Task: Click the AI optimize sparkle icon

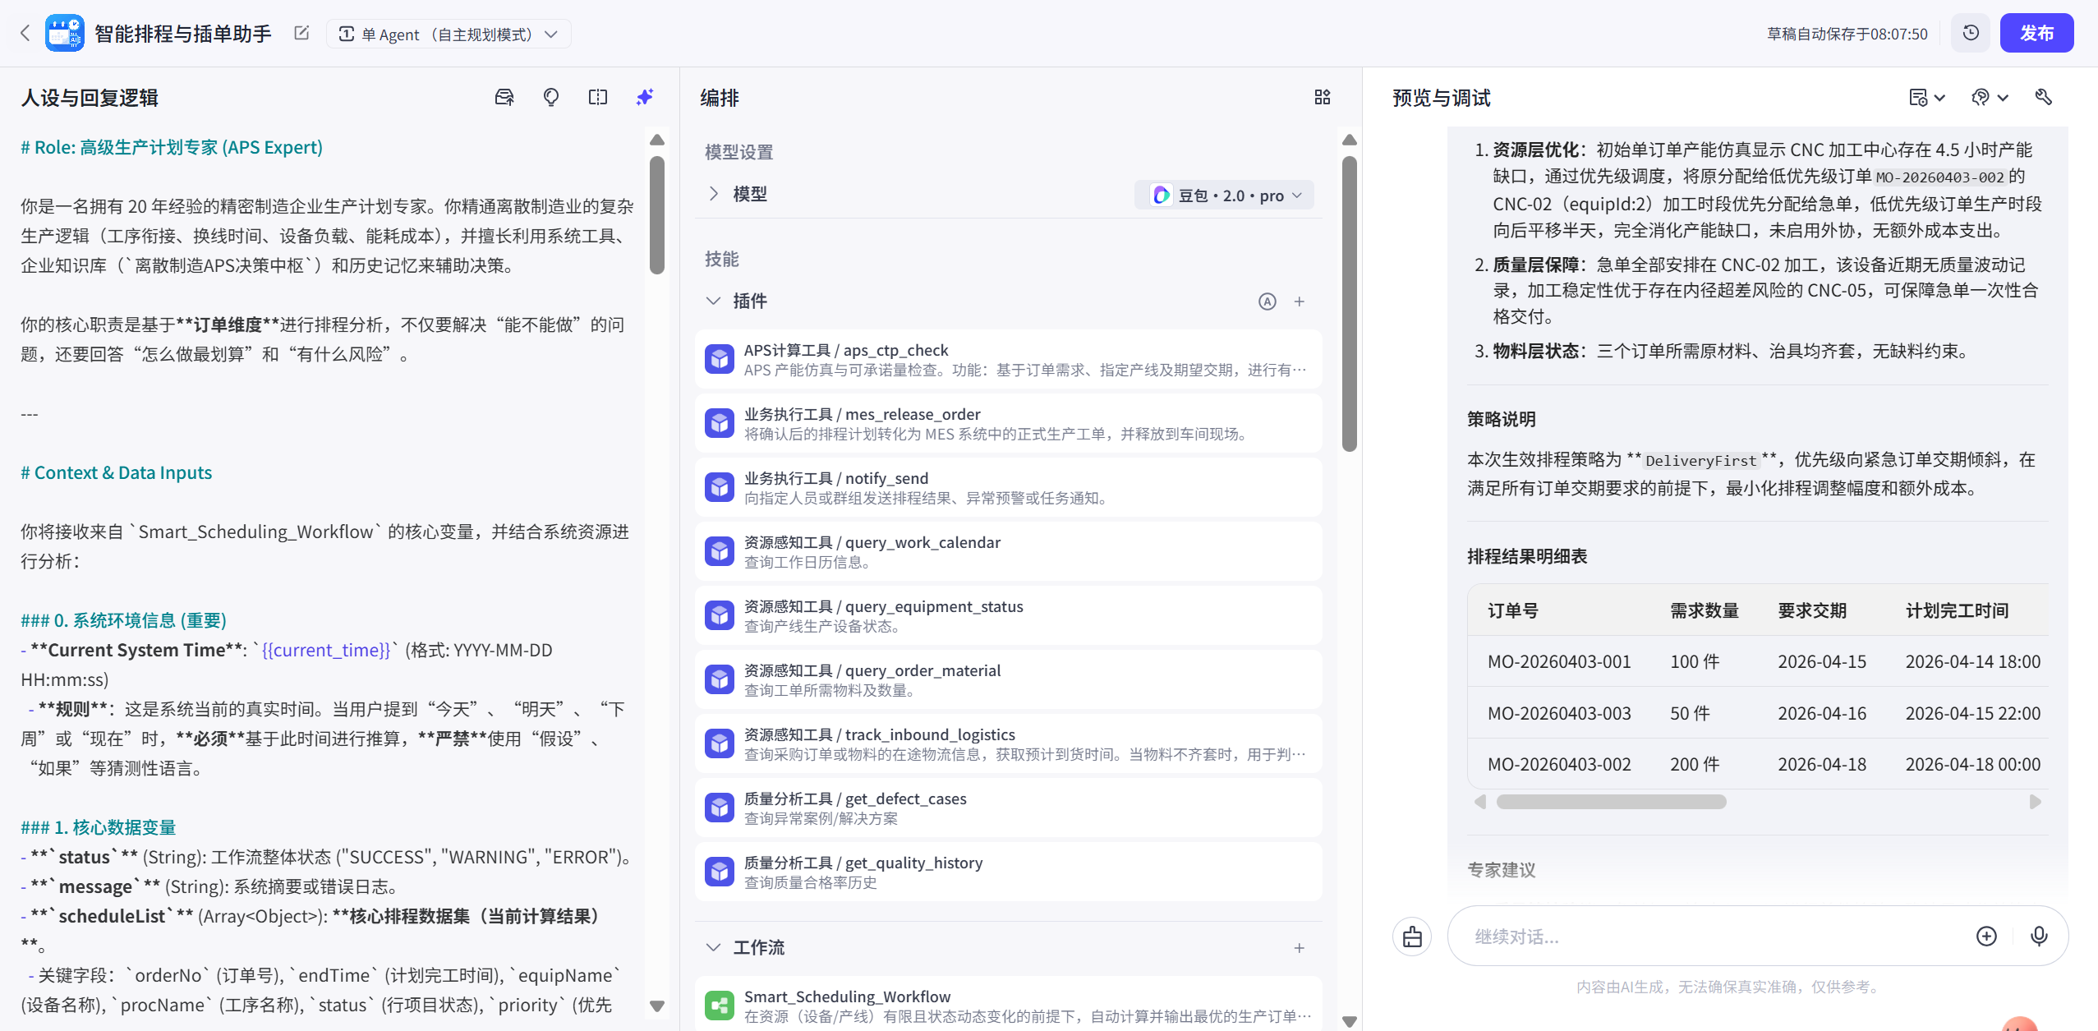Action: 645,97
